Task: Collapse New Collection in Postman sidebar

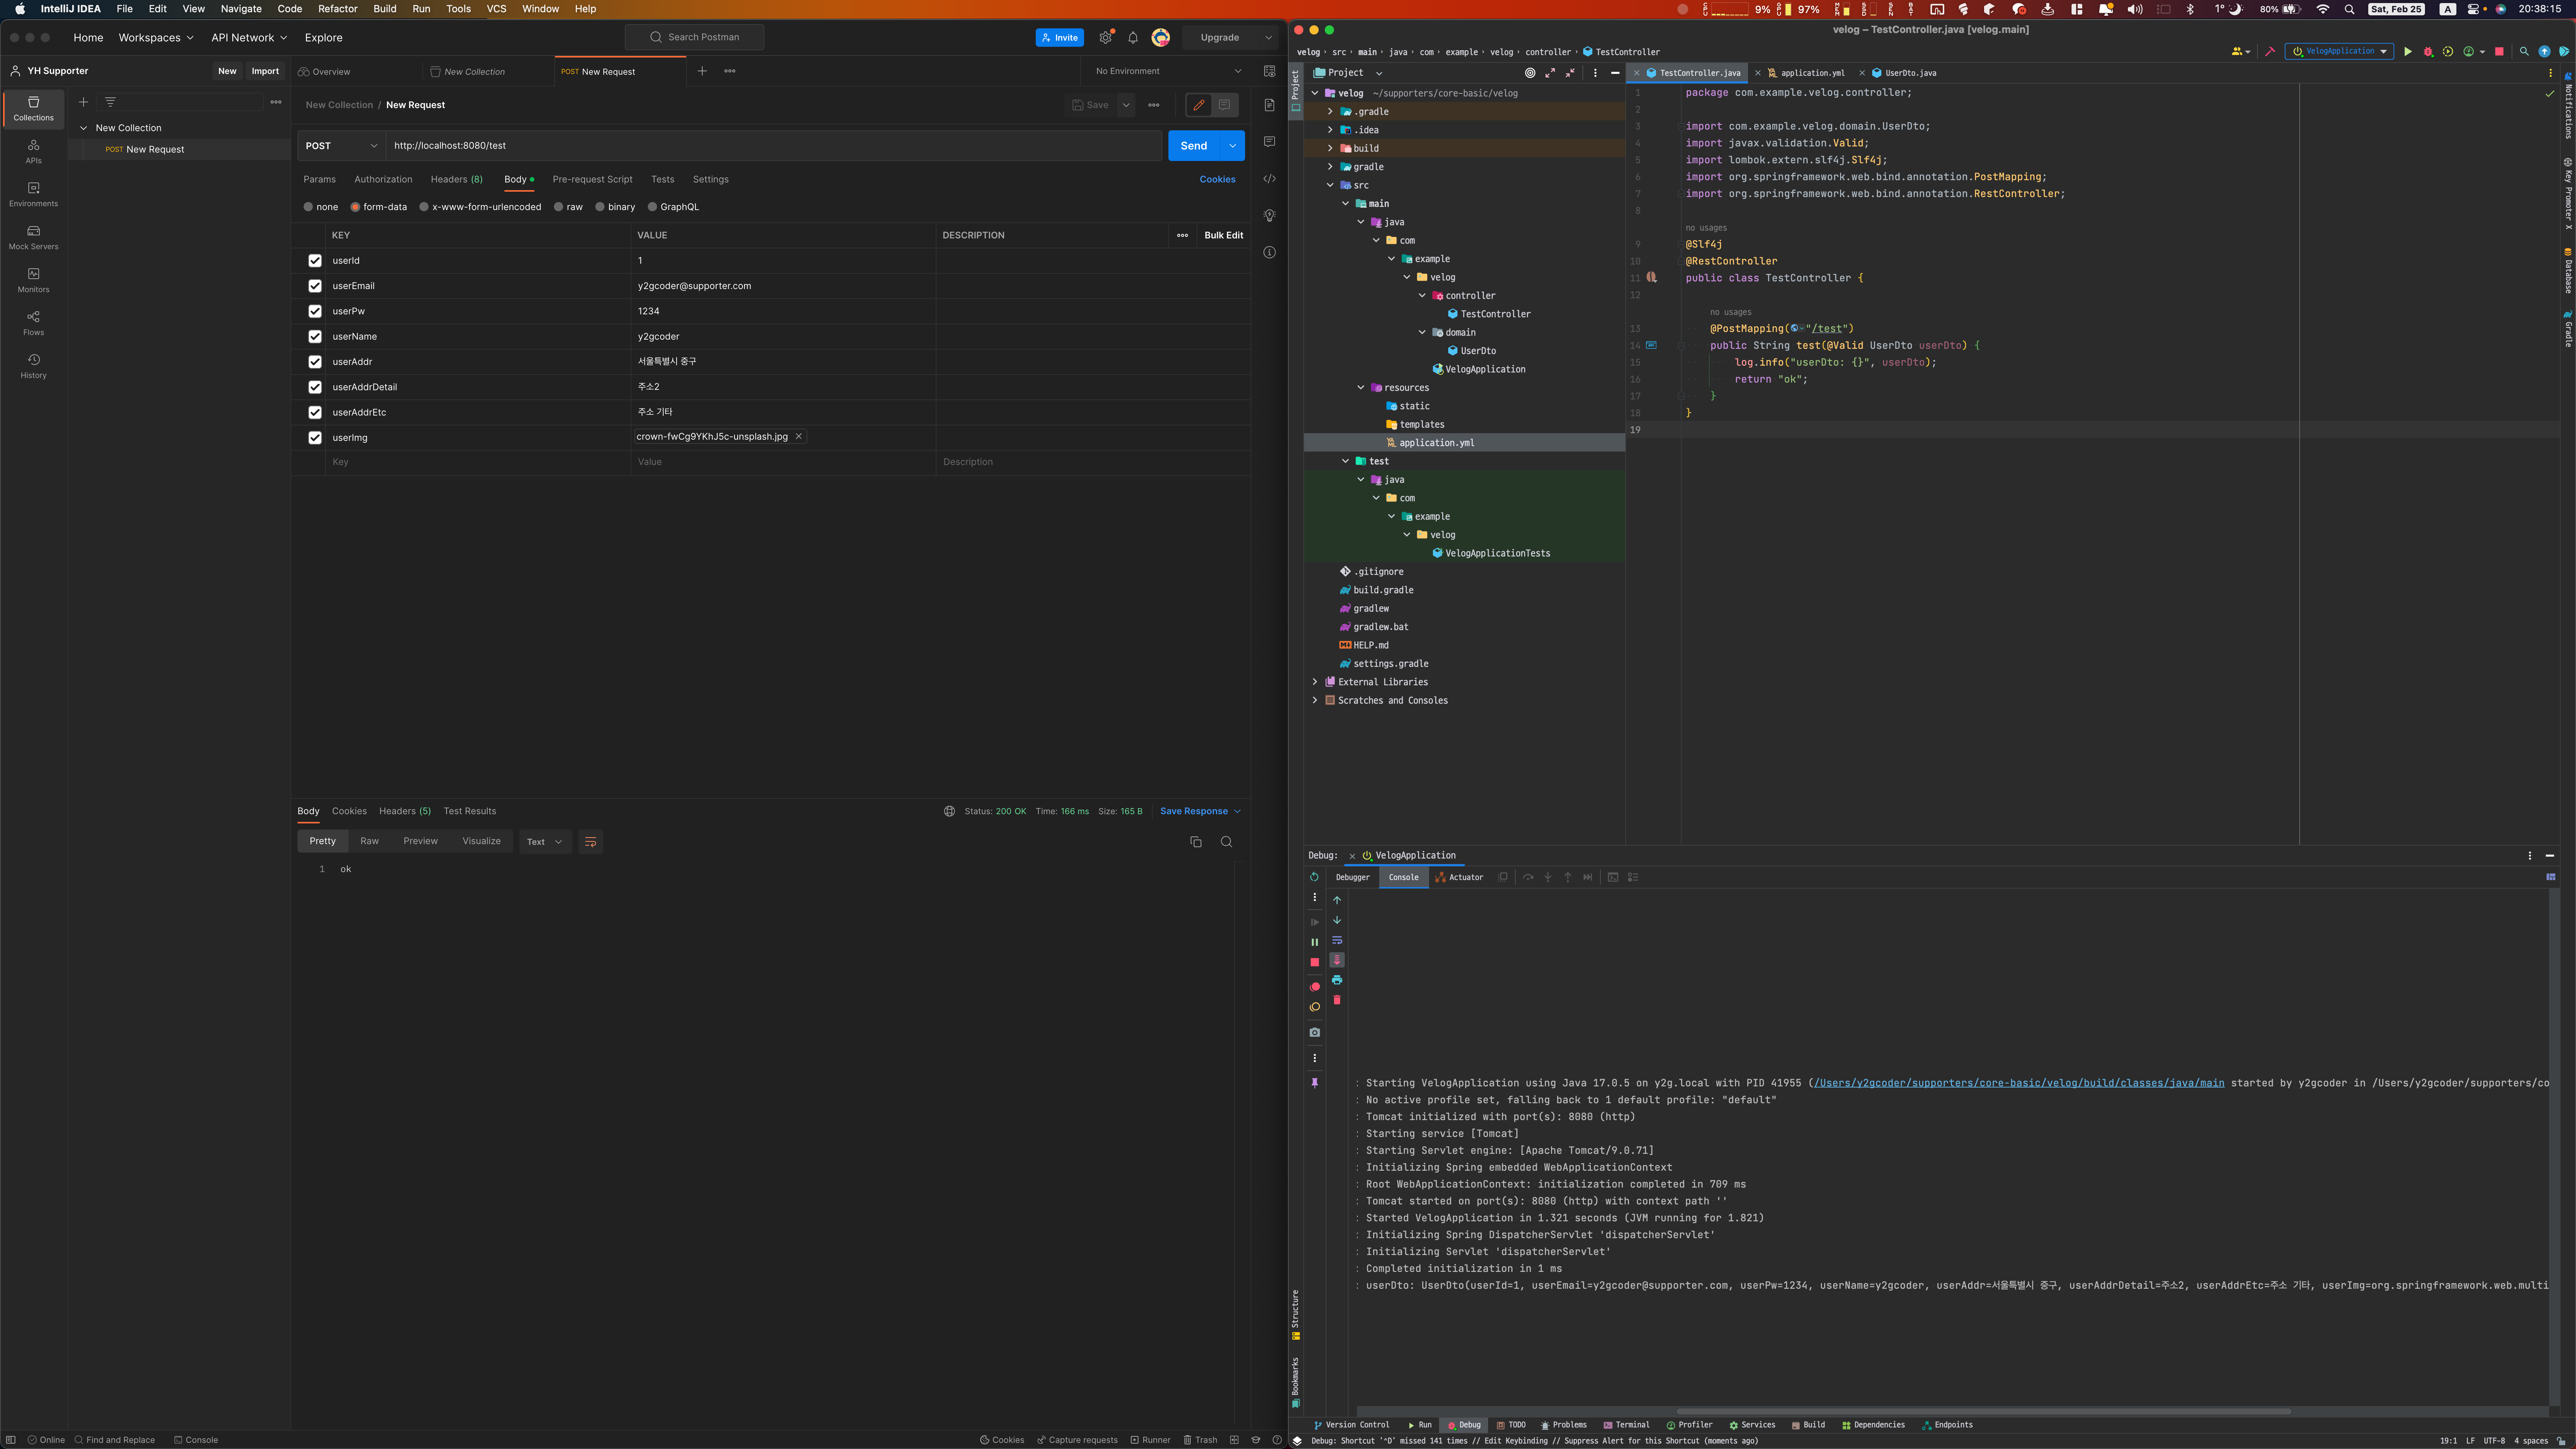Action: (x=83, y=128)
